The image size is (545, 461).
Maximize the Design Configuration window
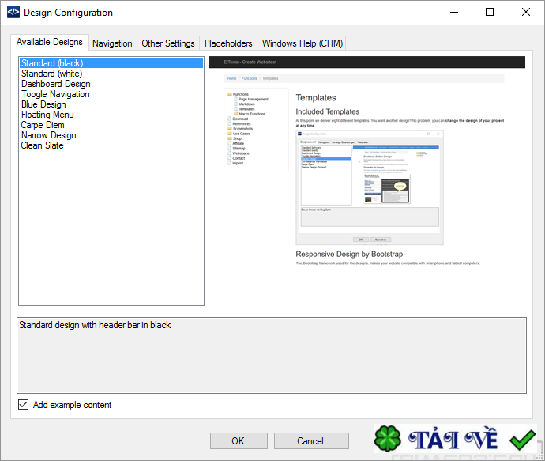point(490,12)
